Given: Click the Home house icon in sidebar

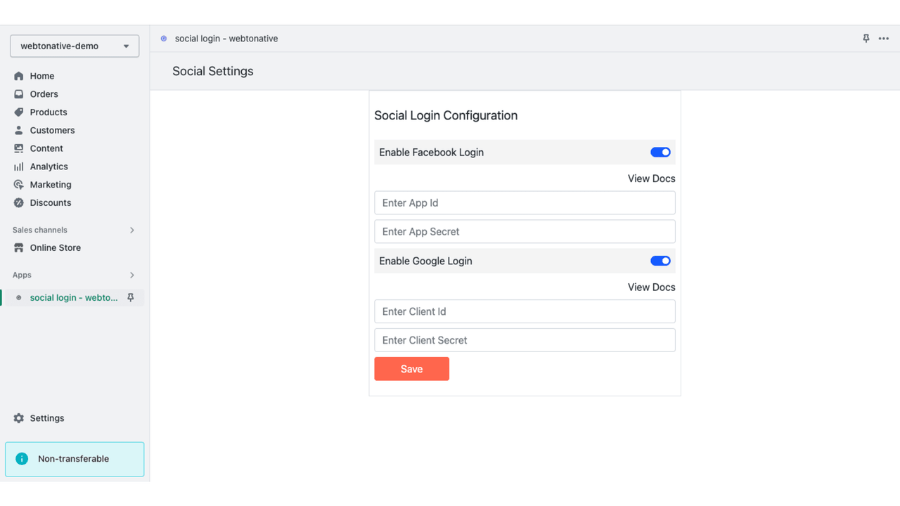Looking at the screenshot, I should (19, 76).
